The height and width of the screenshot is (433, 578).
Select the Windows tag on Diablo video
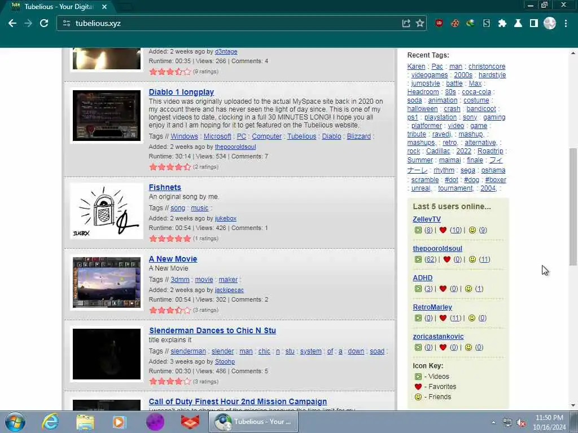point(185,136)
